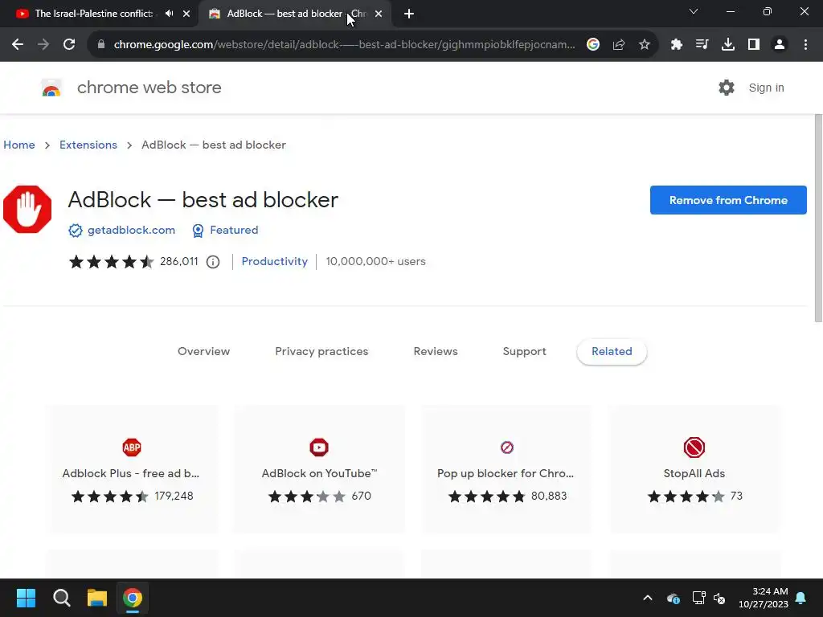Click the AdBlock five-star rating
823x617 pixels.
(111, 262)
